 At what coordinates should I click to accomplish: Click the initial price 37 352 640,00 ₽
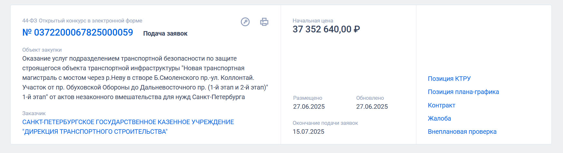point(326,29)
